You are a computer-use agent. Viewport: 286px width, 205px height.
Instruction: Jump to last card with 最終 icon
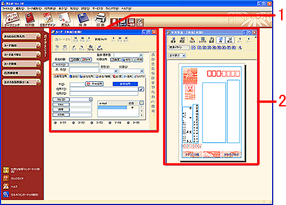coord(126,39)
